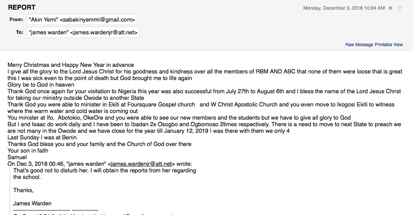Open the Raw Message view
Image resolution: width=413 pixels, height=215 pixels.
(359, 45)
